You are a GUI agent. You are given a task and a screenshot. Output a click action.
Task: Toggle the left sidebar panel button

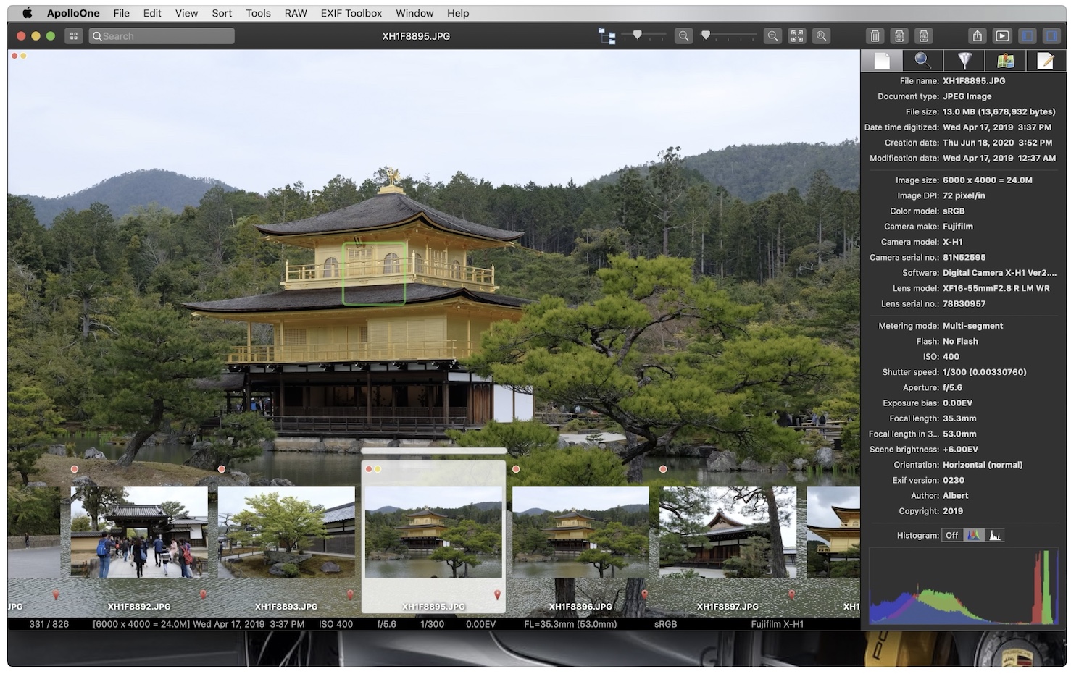click(1027, 36)
